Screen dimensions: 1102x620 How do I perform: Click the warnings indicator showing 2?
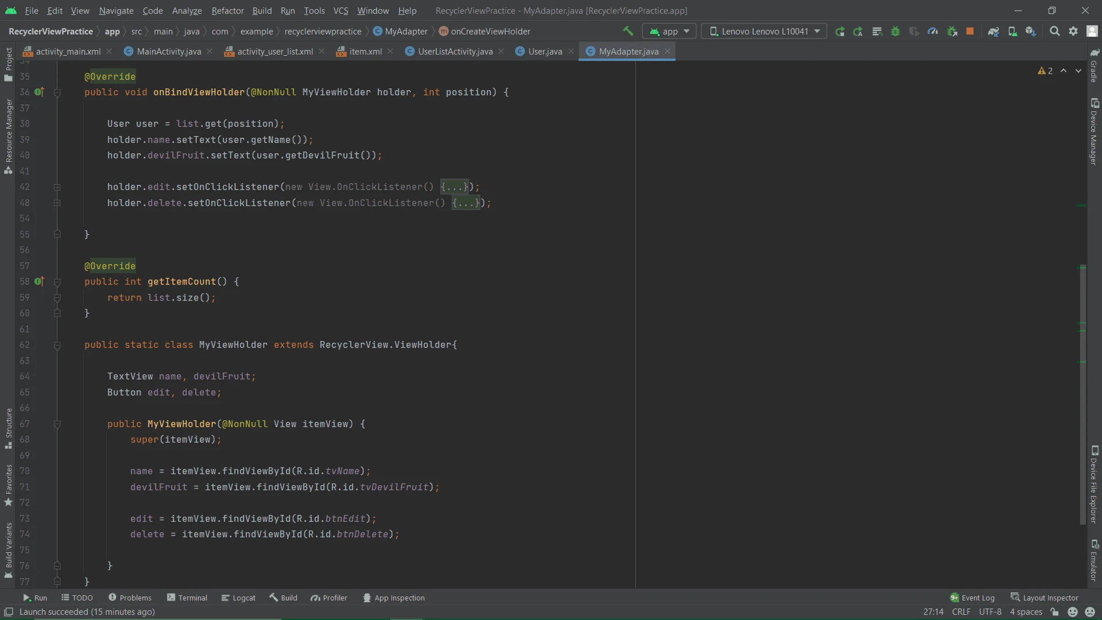1045,71
